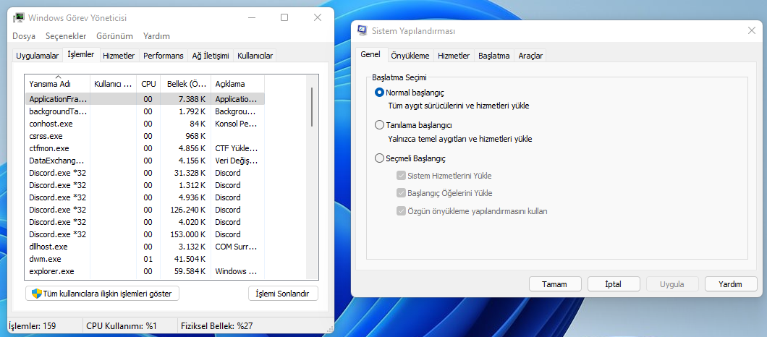Screen dimensions: 767x337
Task: Select csrss.exe process row
Action: click(x=145, y=136)
